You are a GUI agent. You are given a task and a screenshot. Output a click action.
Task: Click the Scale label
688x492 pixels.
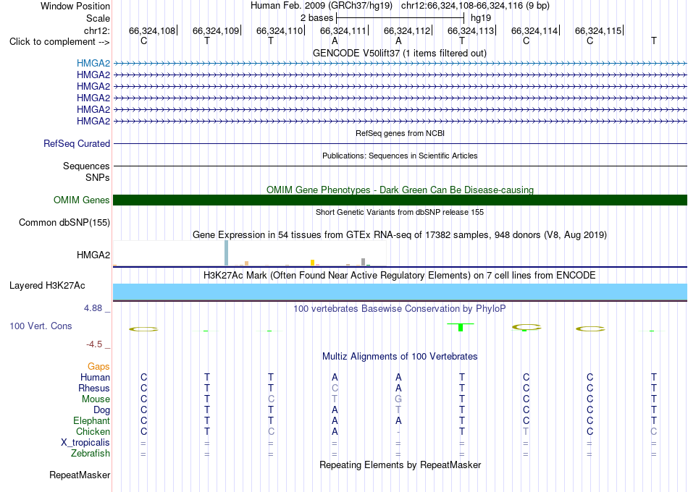[x=98, y=18]
